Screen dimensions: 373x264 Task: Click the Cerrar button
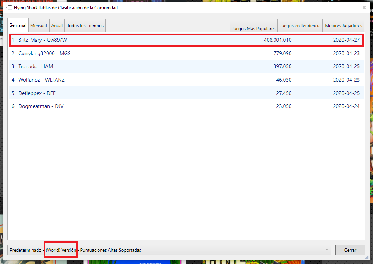click(350, 250)
